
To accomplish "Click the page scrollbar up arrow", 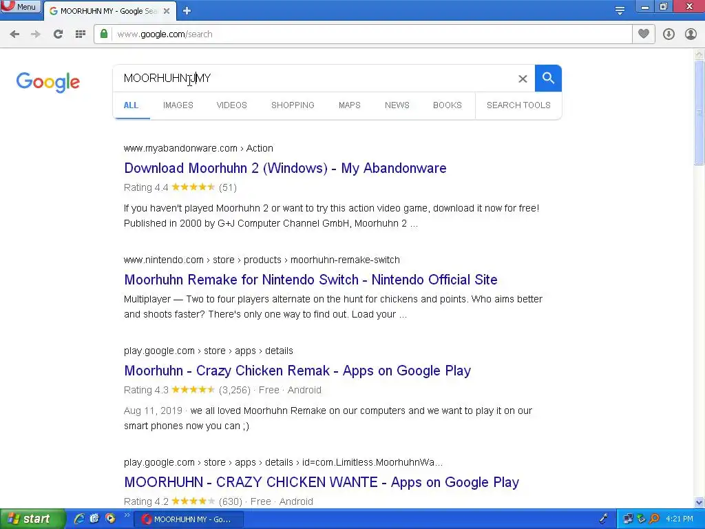I will tap(699, 54).
